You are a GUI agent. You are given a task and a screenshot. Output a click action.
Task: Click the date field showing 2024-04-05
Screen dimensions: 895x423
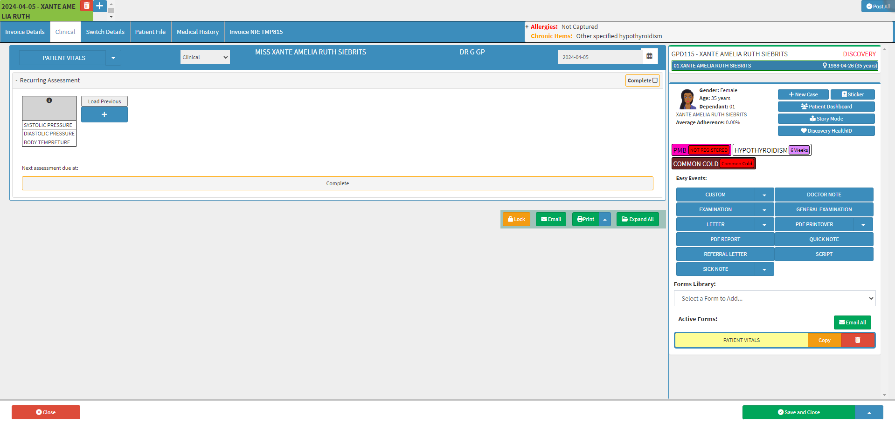click(x=599, y=57)
